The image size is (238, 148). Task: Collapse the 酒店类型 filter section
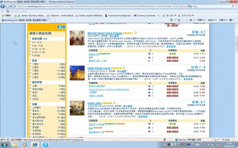click(x=30, y=82)
